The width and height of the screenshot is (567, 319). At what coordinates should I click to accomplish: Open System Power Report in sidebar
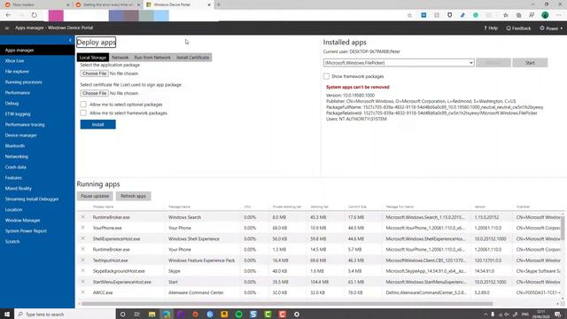click(x=26, y=230)
